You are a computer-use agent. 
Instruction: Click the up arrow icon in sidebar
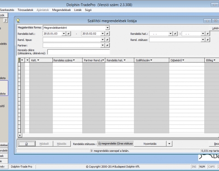(x=6, y=20)
